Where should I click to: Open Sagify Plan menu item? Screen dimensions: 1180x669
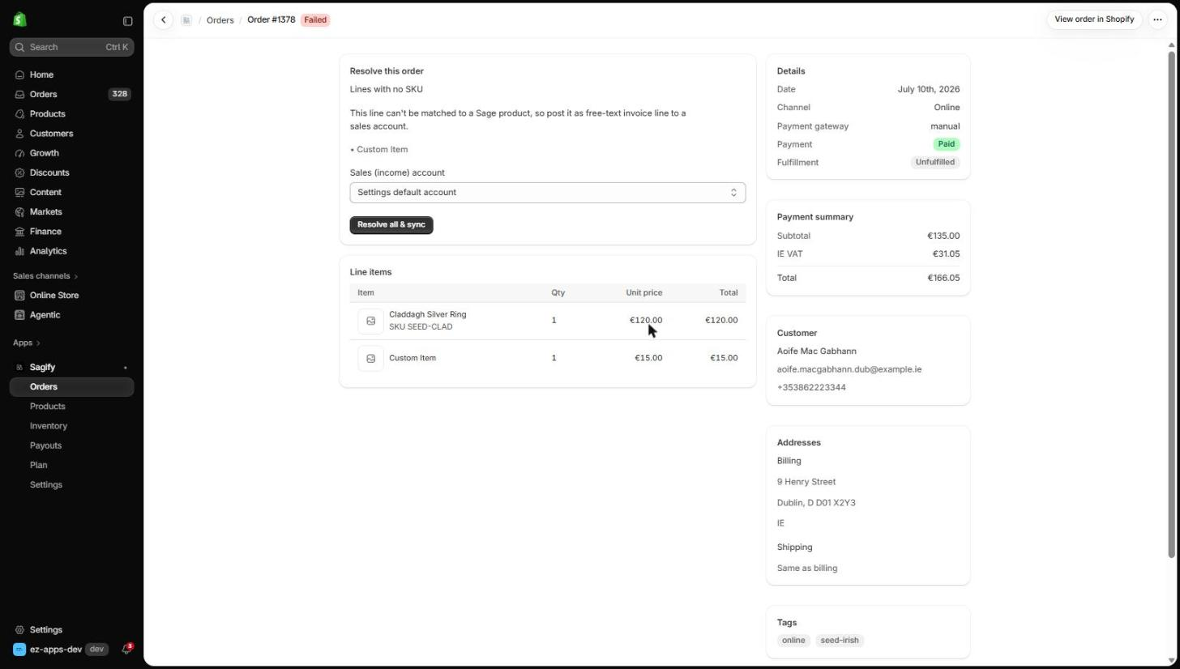tap(38, 465)
